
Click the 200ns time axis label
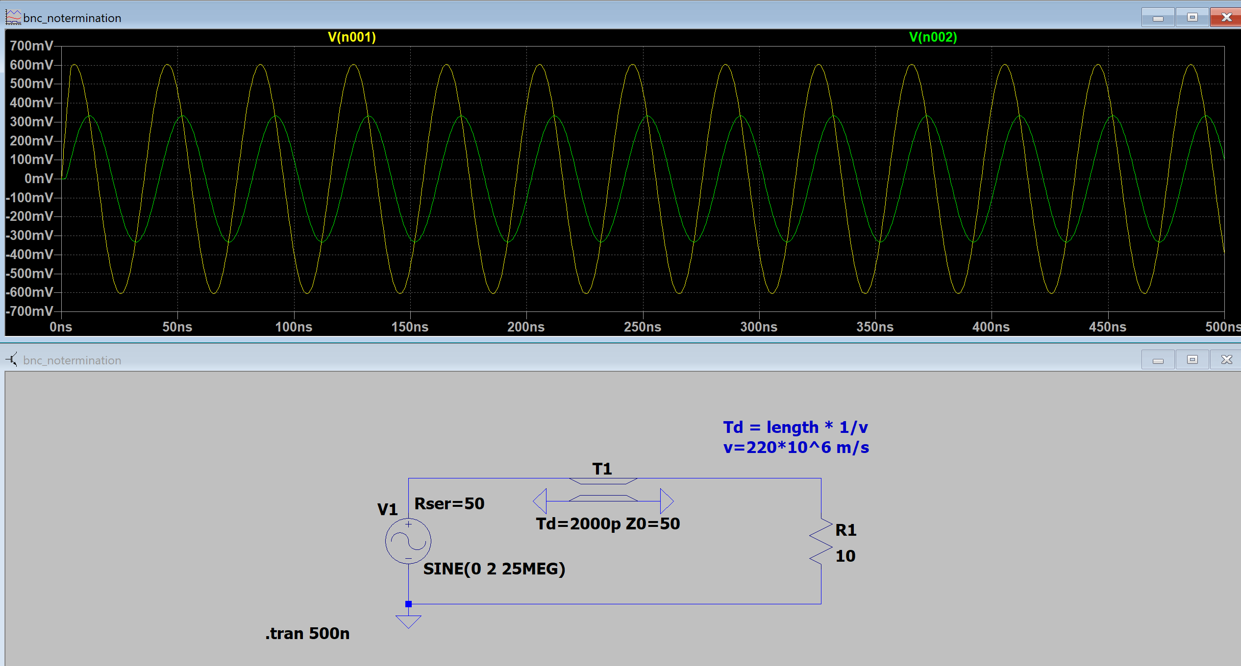coord(526,327)
